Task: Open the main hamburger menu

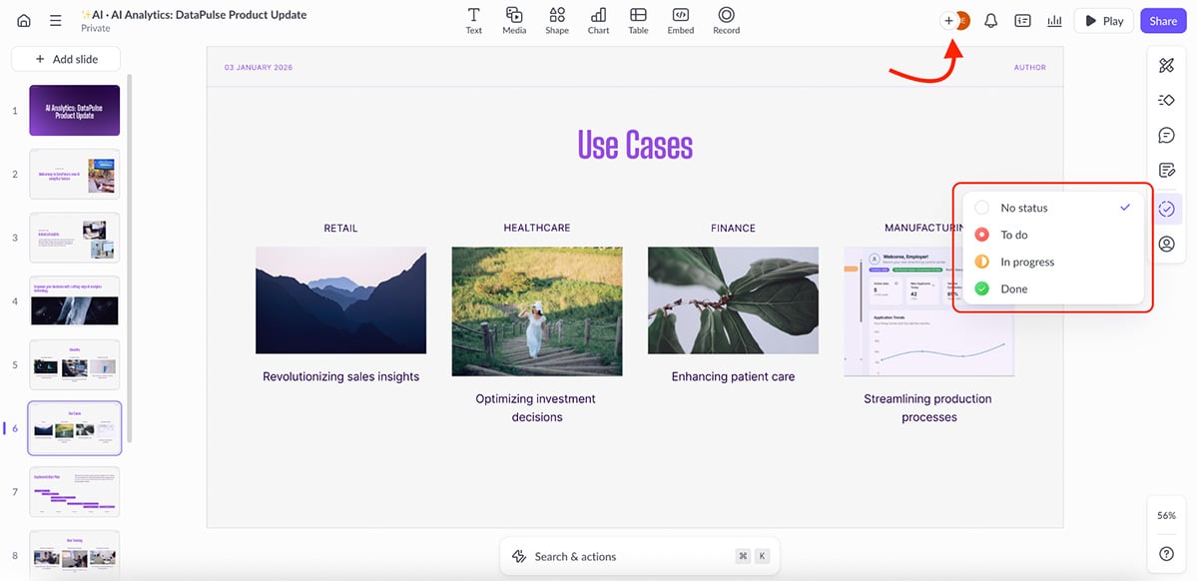Action: [55, 20]
